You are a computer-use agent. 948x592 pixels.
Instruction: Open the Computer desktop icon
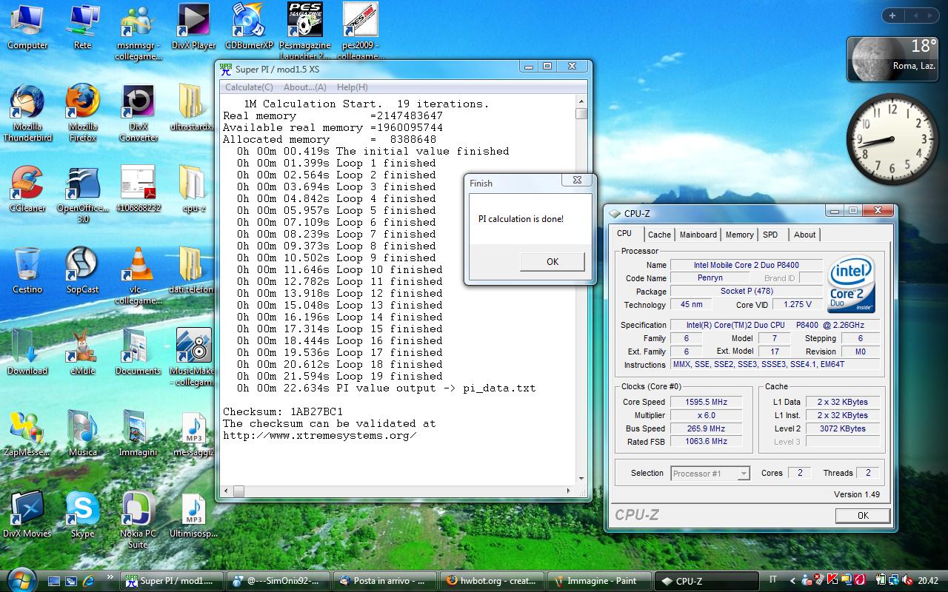27,27
